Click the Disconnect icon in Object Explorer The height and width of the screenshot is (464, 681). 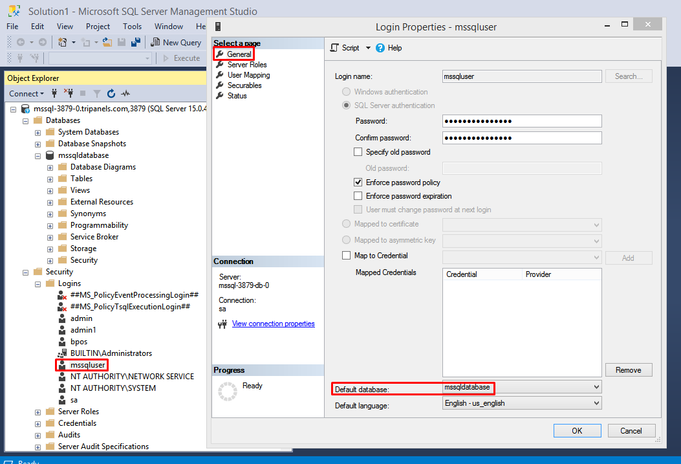coord(69,93)
